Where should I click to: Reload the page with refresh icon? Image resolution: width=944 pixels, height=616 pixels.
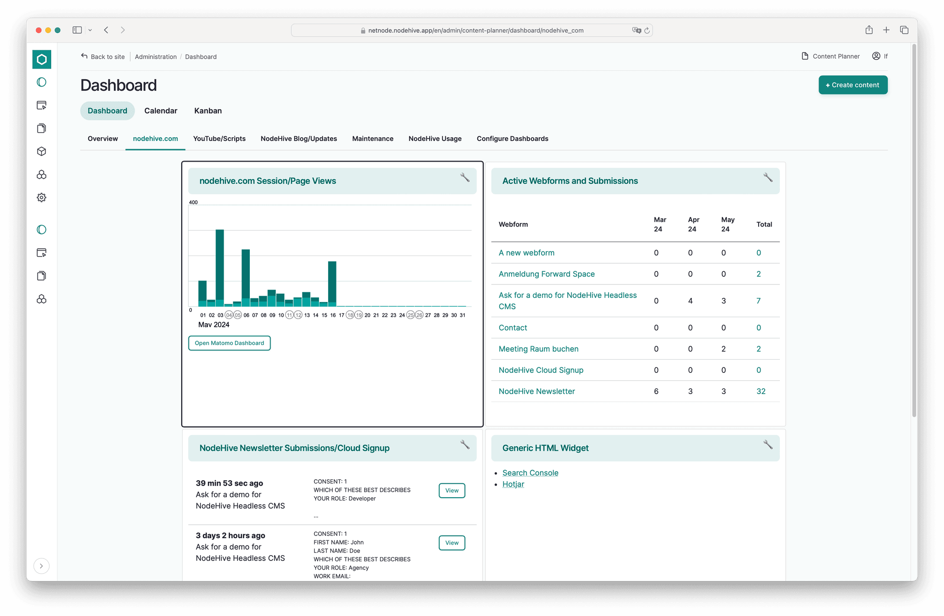(x=647, y=30)
